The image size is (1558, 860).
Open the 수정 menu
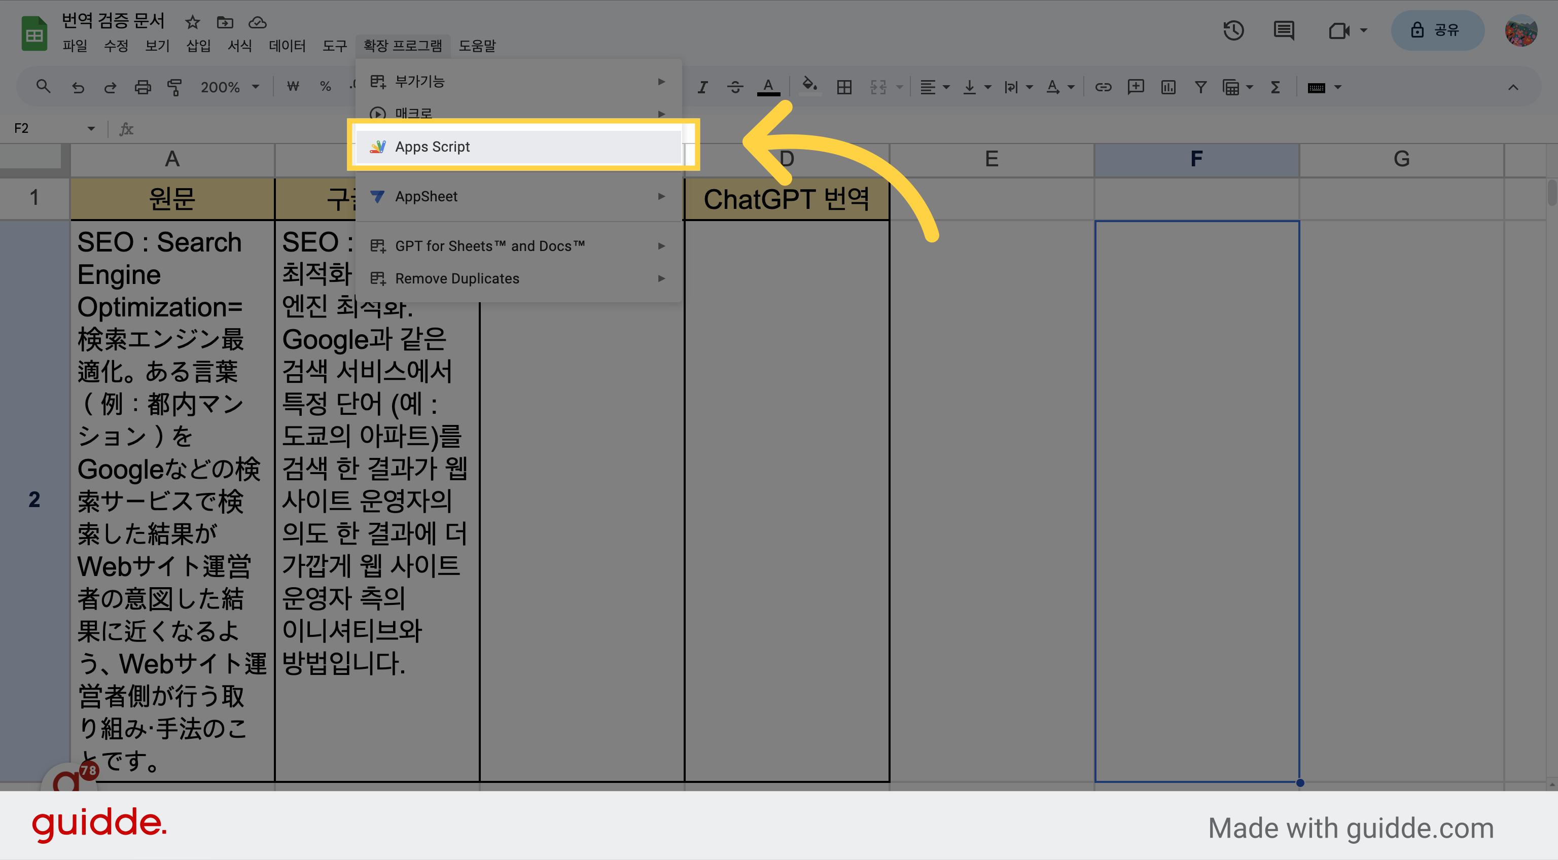click(x=116, y=45)
